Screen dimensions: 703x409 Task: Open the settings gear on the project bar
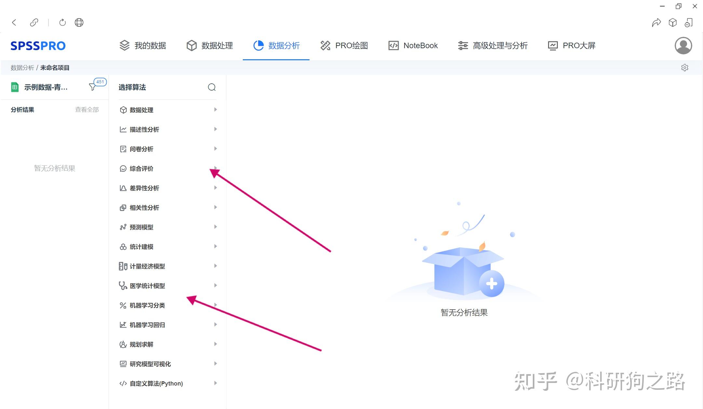point(685,67)
